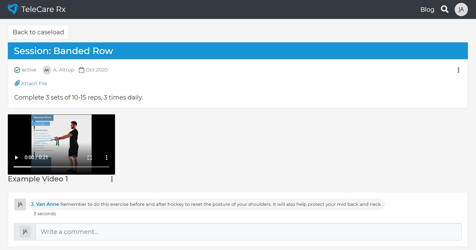This screenshot has width=476, height=250.
Task: Click the TeleCare Rx brand name
Action: (43, 9)
